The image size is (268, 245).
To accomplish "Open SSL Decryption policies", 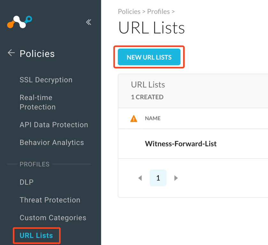I will [x=46, y=80].
